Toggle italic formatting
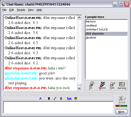 [x=55, y=98]
